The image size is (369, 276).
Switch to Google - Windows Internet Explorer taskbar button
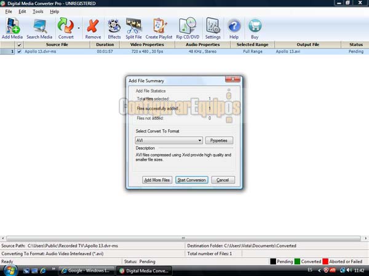click(86, 270)
